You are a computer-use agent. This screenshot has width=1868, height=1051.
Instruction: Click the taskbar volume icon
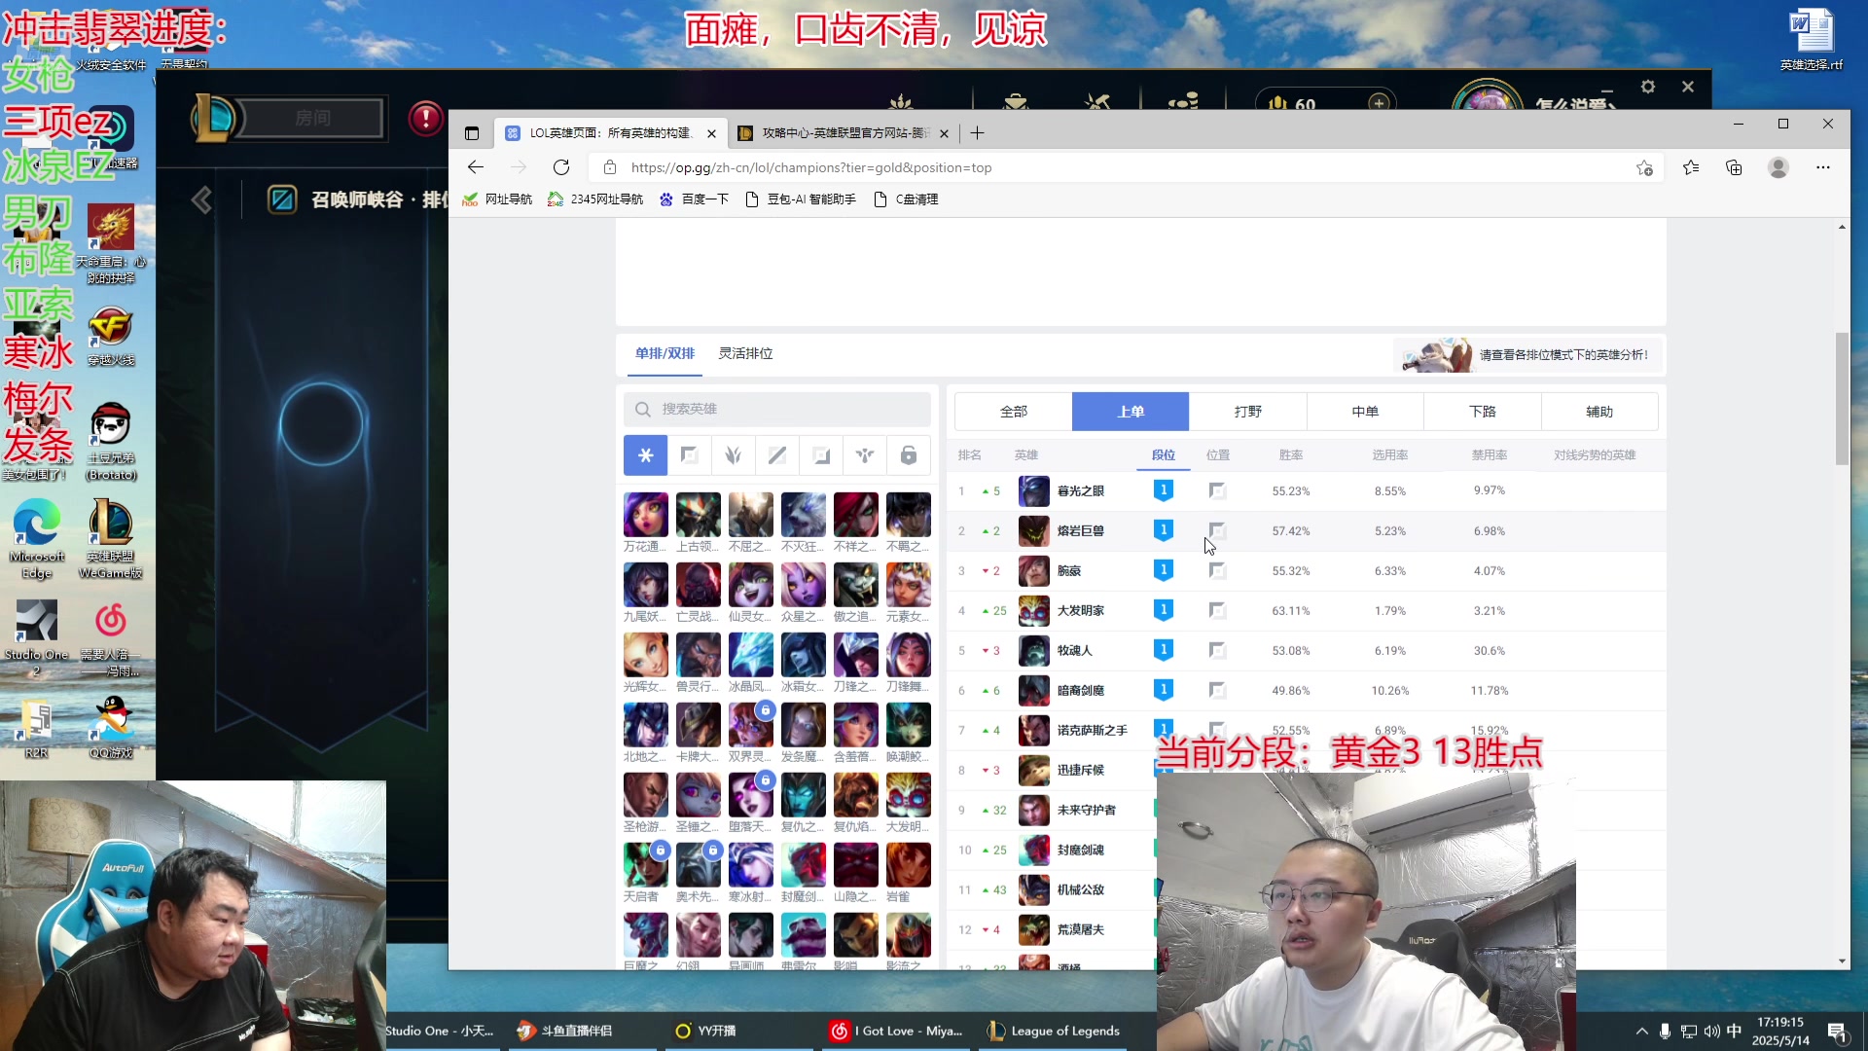[x=1711, y=1032]
